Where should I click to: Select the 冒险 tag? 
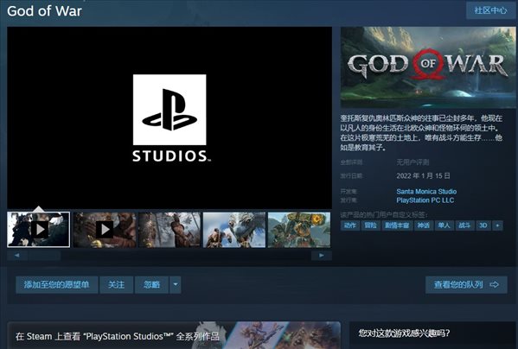pyautogui.click(x=371, y=225)
